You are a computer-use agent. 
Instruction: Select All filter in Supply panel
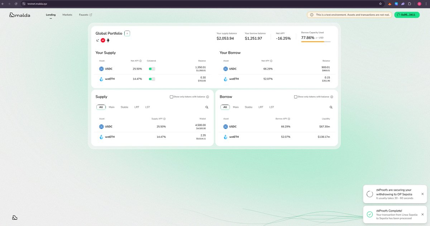[101, 107]
